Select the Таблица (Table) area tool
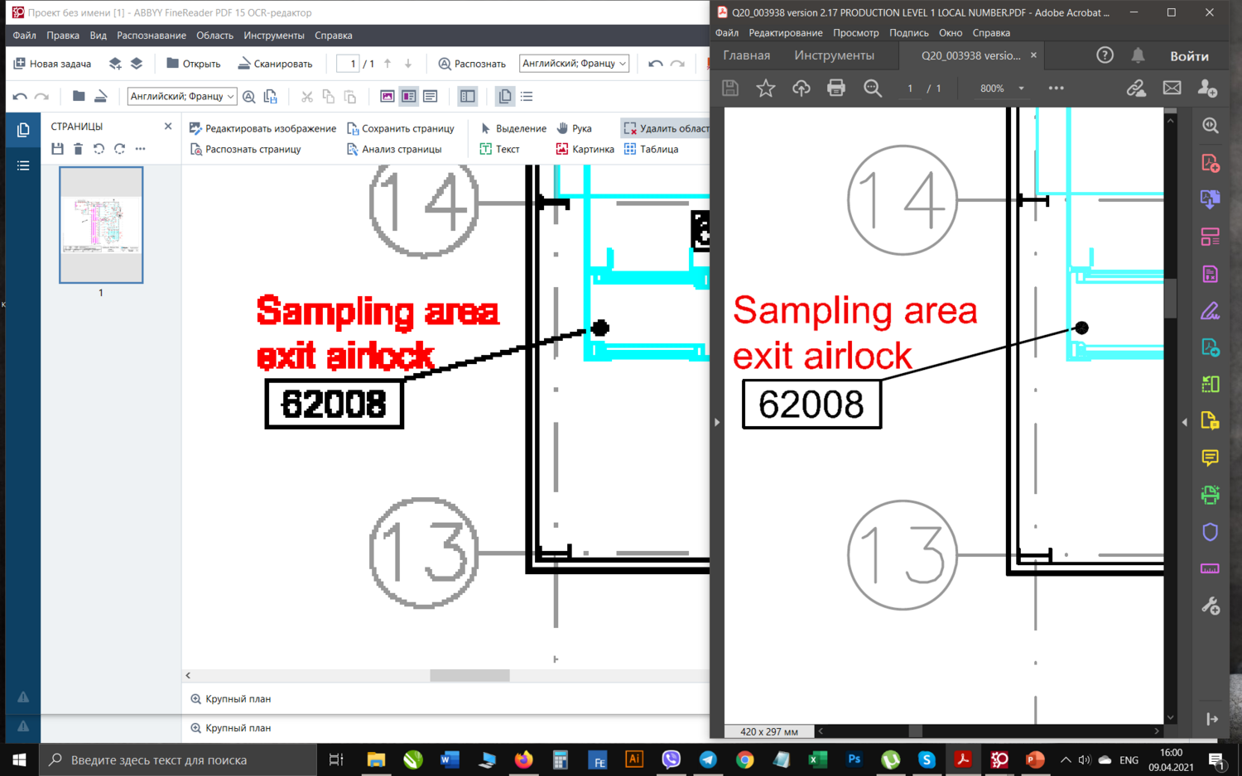Screen dimensions: 1242x776 click(651, 149)
